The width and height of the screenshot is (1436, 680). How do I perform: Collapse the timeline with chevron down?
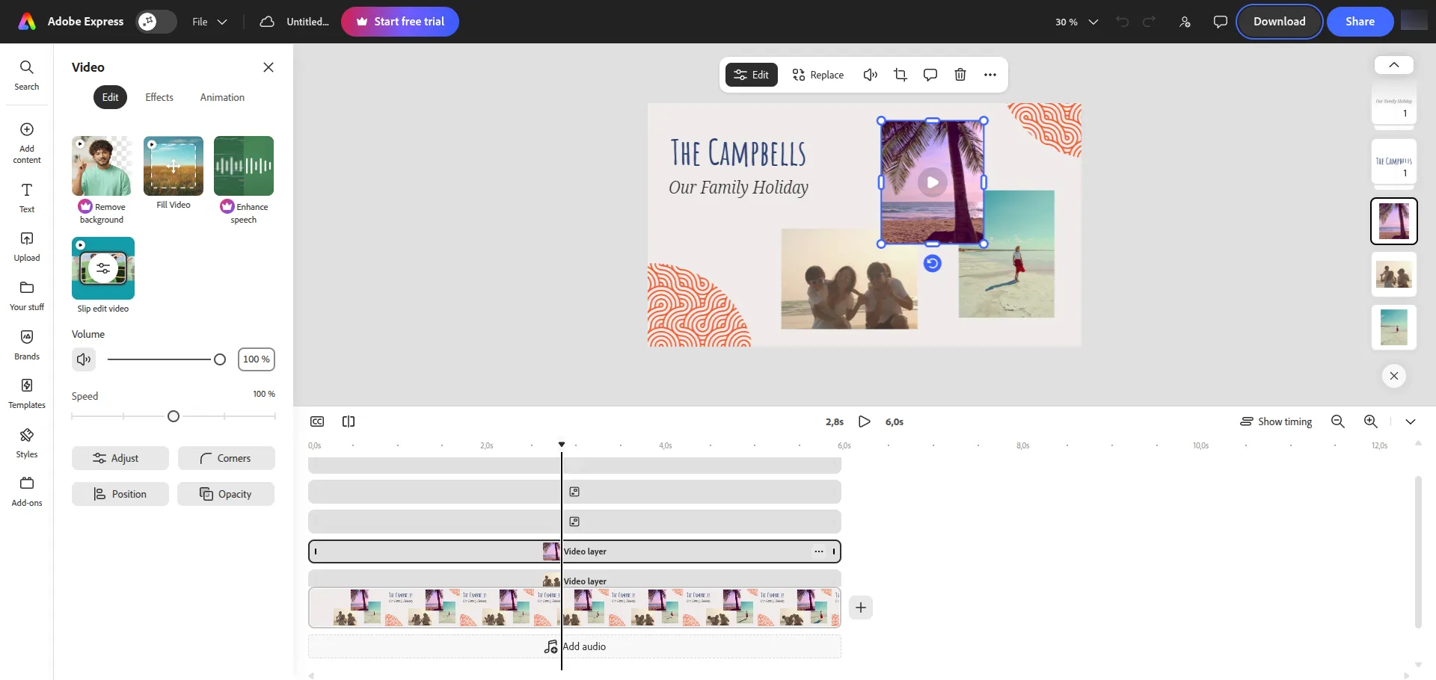(1411, 421)
